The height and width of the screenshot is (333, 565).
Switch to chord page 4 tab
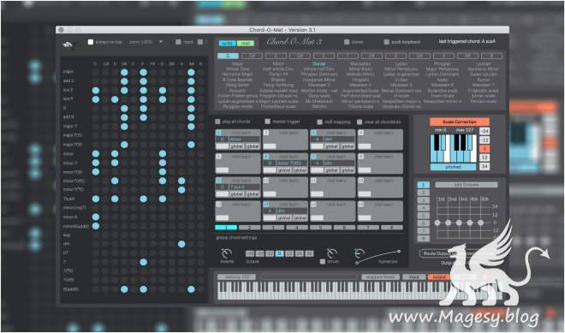click(297, 228)
